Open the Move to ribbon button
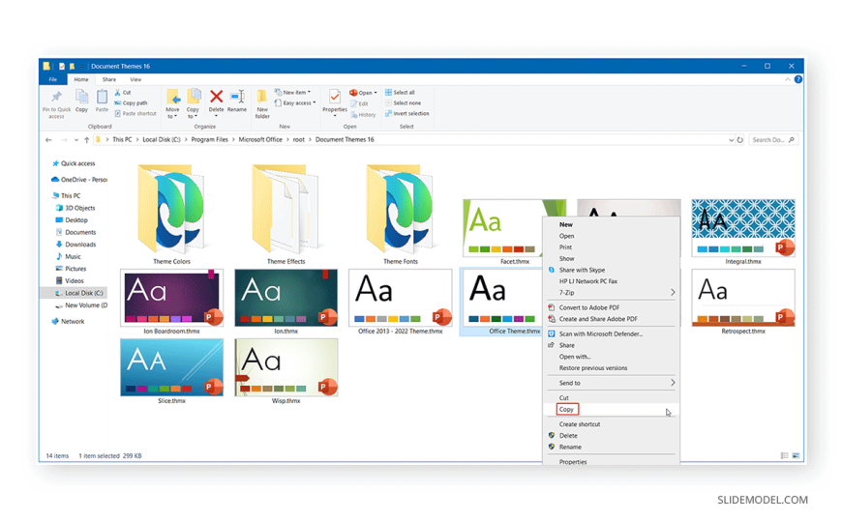The image size is (842, 521). (x=173, y=104)
